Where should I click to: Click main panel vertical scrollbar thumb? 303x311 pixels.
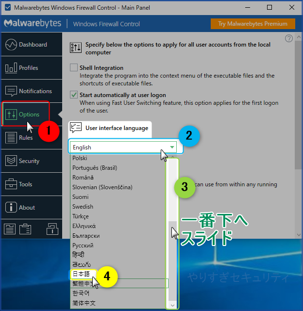pos(299,105)
